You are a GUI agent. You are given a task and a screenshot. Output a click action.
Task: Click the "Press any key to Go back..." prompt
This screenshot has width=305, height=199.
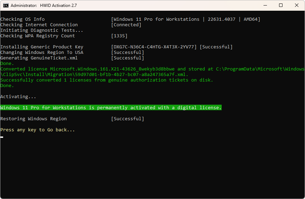37,130
